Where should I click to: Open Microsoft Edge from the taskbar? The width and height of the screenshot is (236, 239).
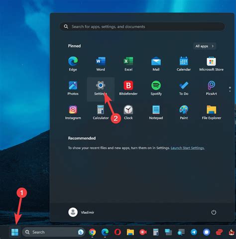point(105,232)
